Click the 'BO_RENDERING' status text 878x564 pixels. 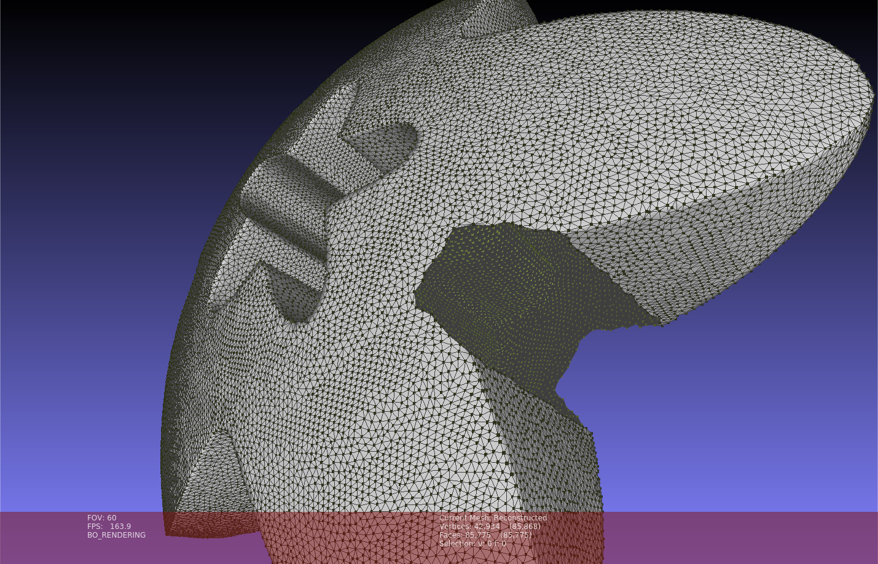(x=116, y=535)
